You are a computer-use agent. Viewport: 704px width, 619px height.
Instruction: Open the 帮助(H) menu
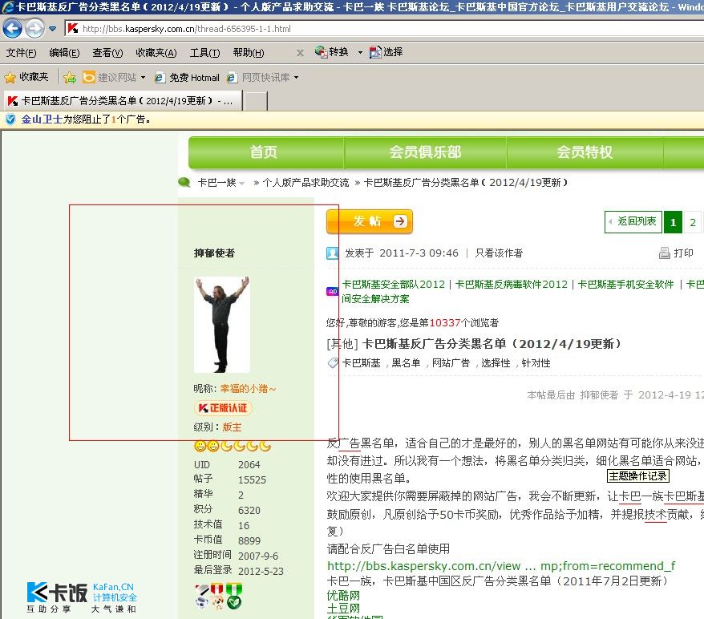pos(249,53)
